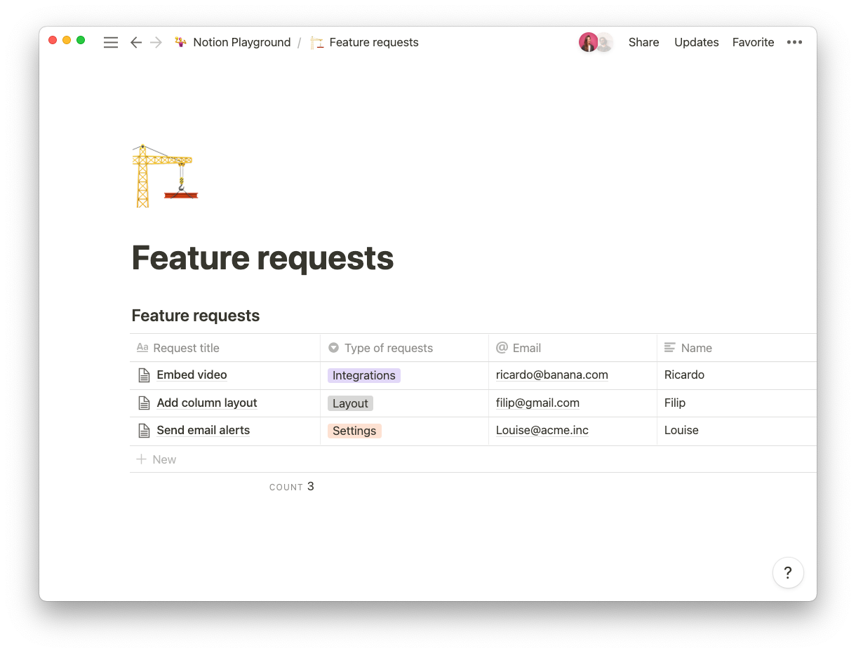Viewport: 856px width, 653px height.
Task: Click the help question mark button
Action: click(x=788, y=572)
